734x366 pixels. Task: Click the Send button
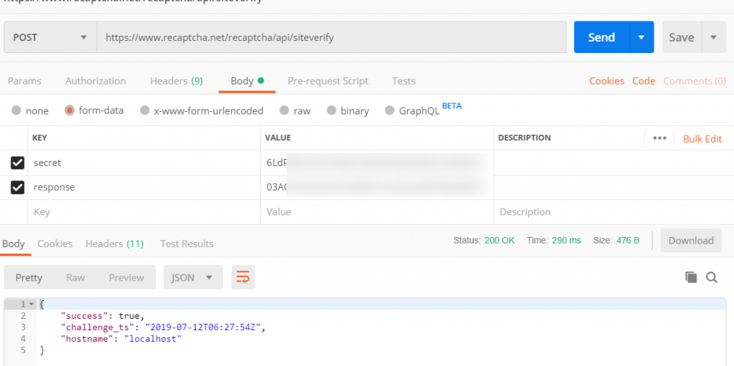point(601,37)
